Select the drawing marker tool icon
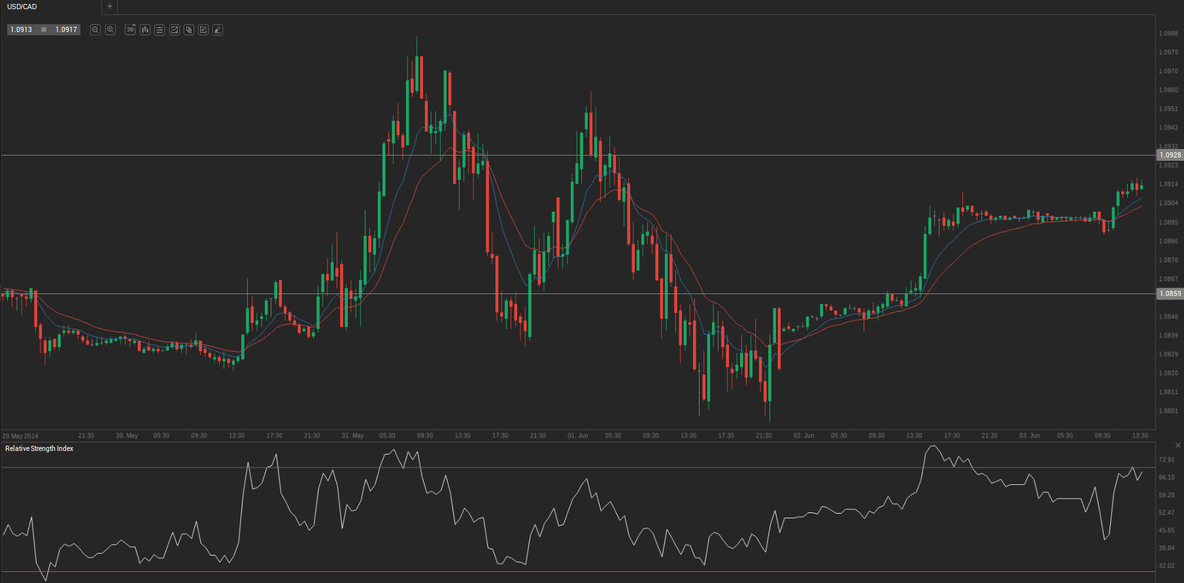This screenshot has height=583, width=1184. coord(218,30)
